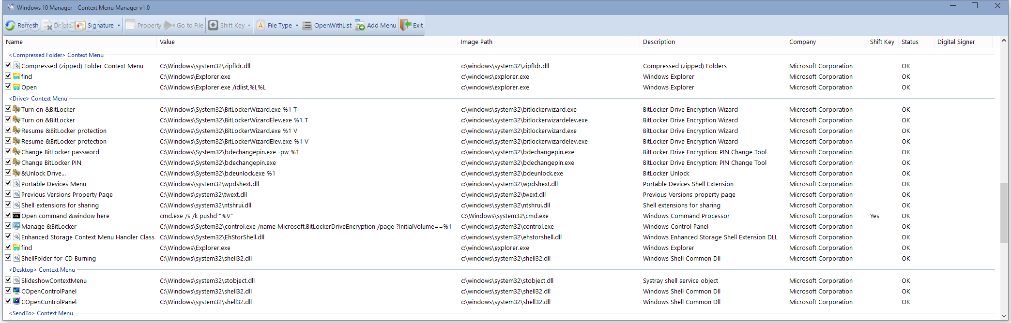Click icon of SlideshowContextMenu row
Image resolution: width=1011 pixels, height=323 pixels.
point(16,280)
